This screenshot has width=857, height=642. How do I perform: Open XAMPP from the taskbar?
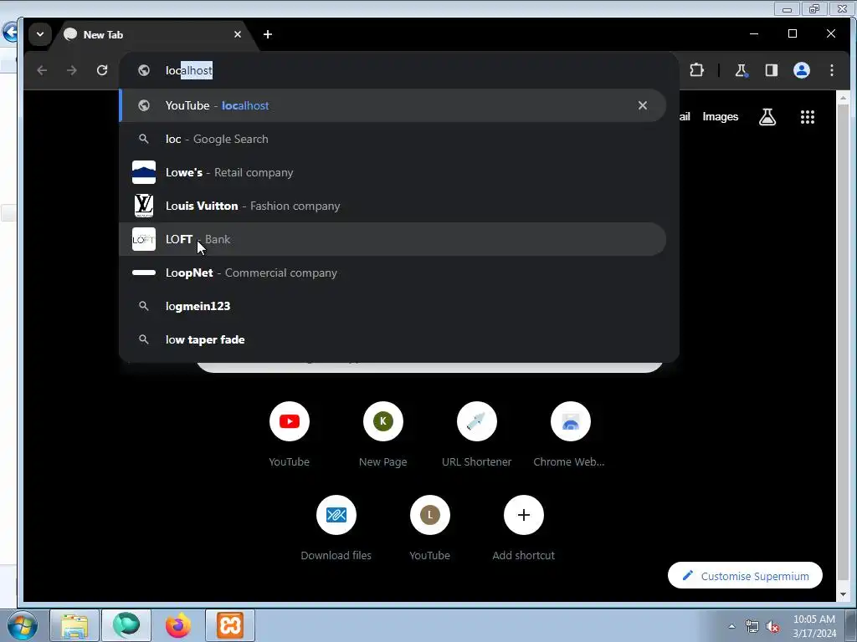coord(230,625)
